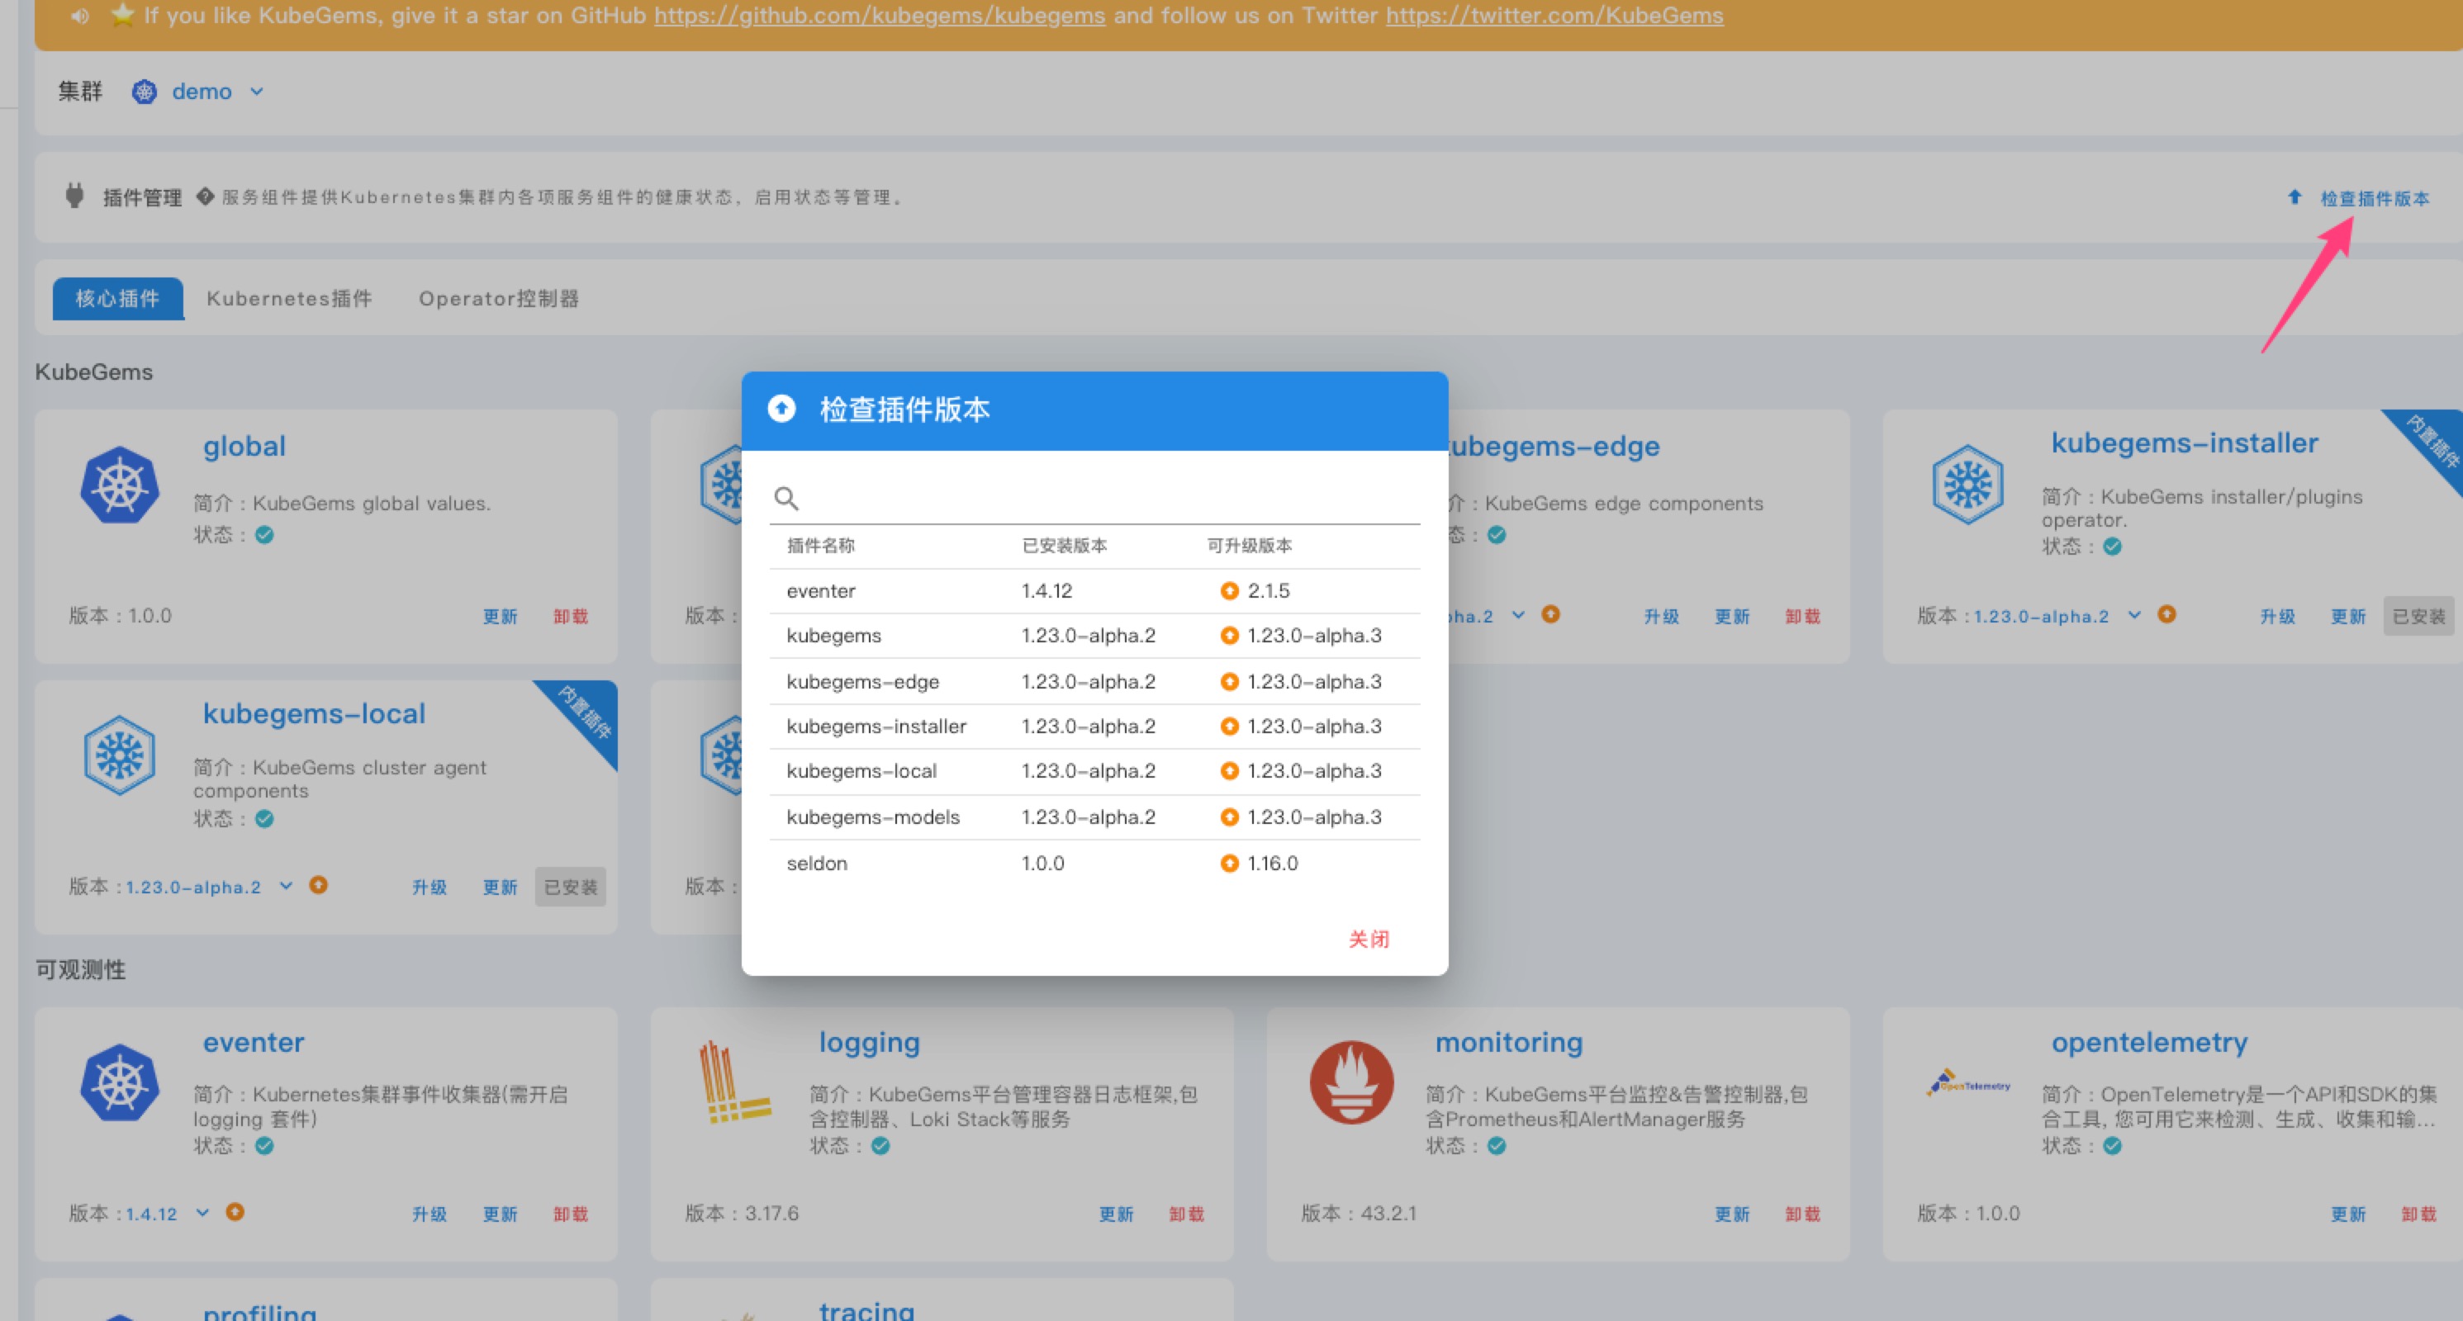Close the dialog with 关闭
2463x1321 pixels.
pyautogui.click(x=1369, y=939)
